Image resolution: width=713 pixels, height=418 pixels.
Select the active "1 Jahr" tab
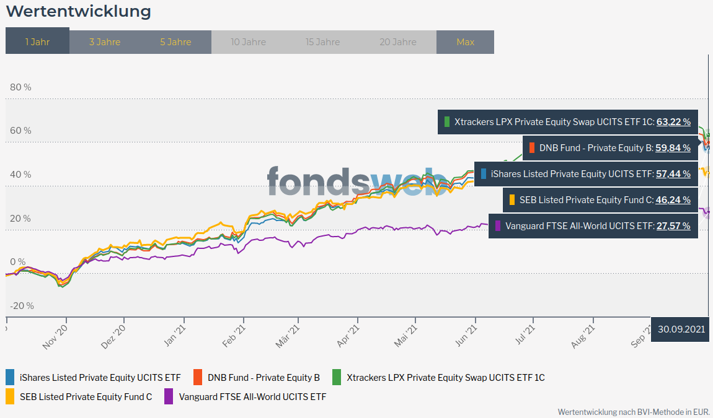coord(37,41)
